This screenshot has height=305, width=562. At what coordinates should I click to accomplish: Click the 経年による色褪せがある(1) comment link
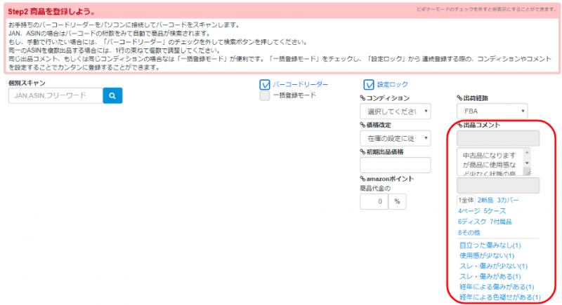tap(500, 297)
